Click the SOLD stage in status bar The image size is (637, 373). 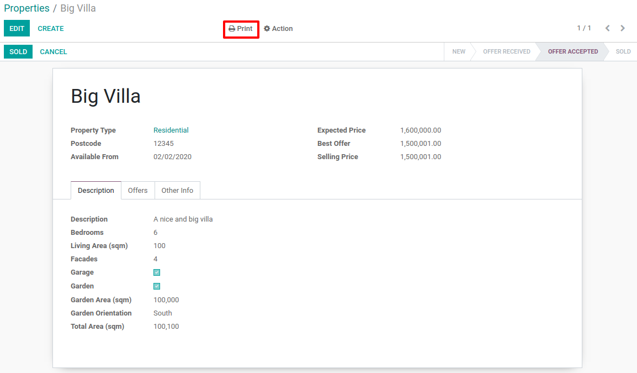623,52
